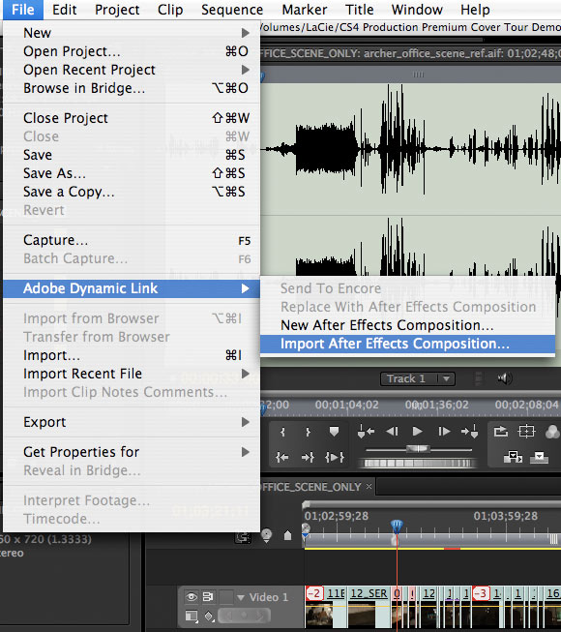Set an unnumbered marker in Source monitor
The width and height of the screenshot is (561, 632).
334,432
